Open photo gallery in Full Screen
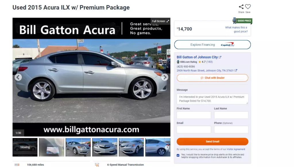 160,21
